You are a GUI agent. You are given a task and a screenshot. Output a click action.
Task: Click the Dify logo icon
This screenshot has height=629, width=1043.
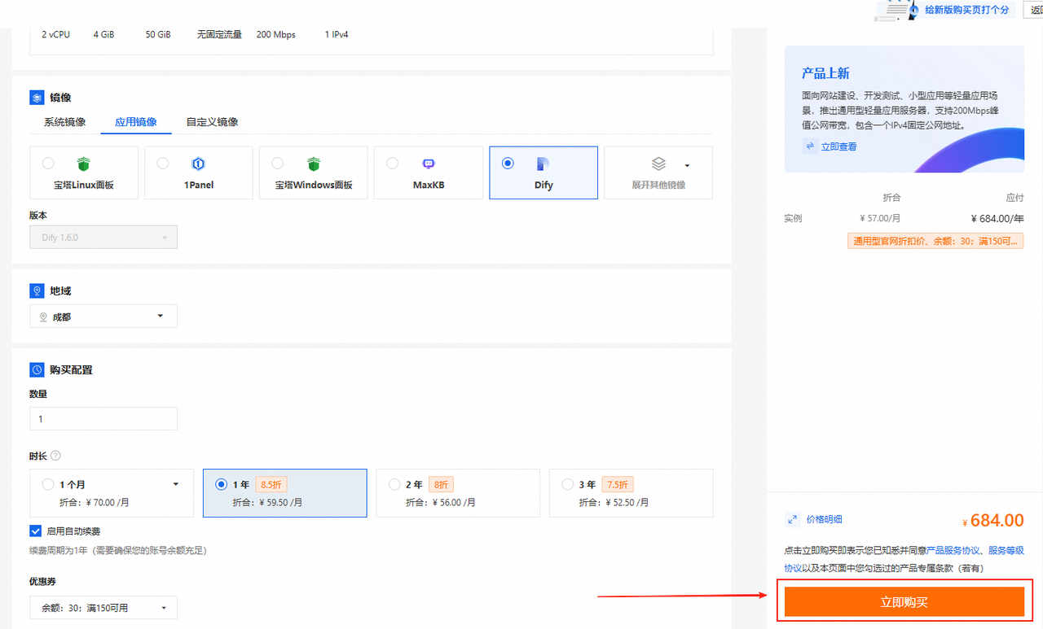(543, 164)
